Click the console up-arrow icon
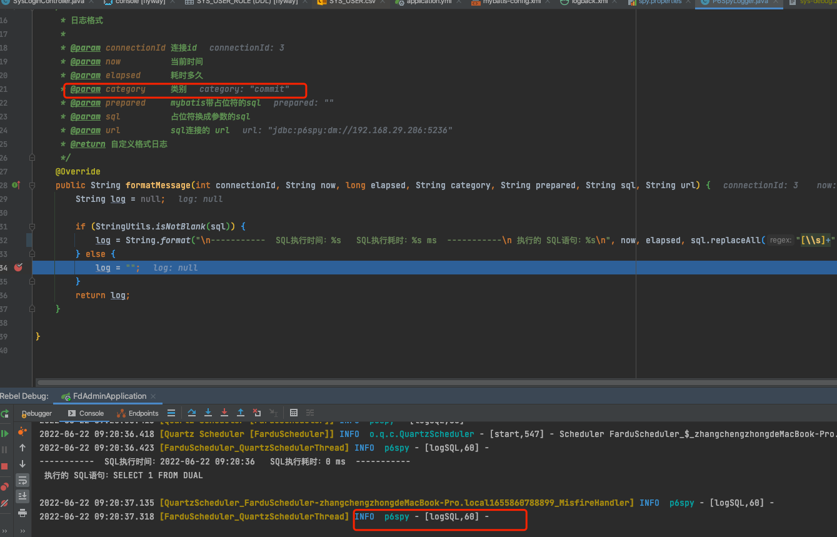 click(23, 448)
